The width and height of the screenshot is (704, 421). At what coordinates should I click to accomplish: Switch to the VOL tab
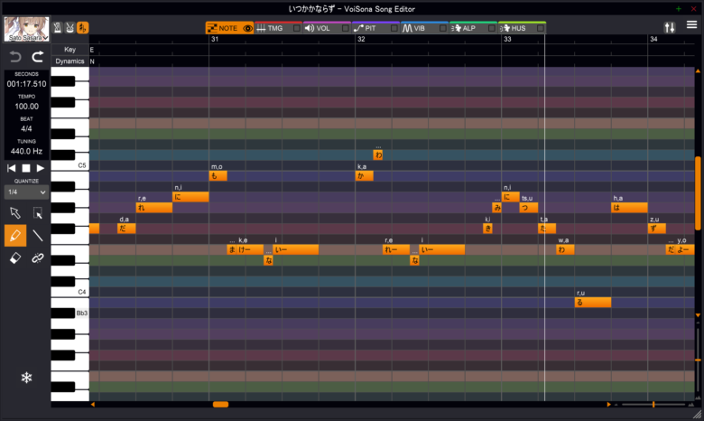click(x=321, y=28)
